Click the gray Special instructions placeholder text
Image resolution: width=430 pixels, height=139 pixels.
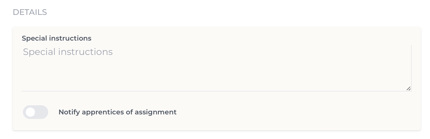[68, 52]
